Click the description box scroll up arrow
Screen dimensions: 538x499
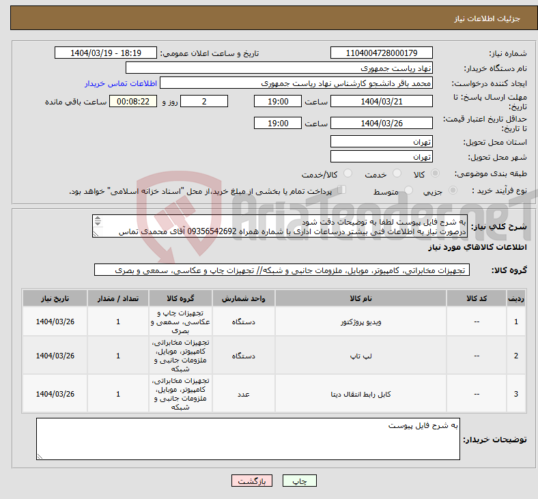[98, 218]
